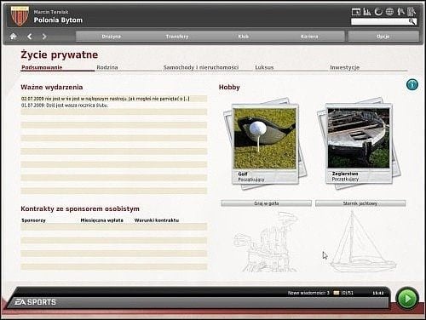
Task: Open the Klub menu
Action: pyautogui.click(x=244, y=37)
